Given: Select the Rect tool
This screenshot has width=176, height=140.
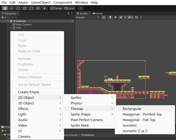Looking at the screenshot, I should tap(31, 8).
